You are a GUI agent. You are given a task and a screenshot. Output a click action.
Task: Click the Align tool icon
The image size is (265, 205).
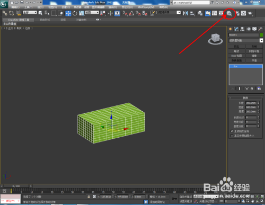pos(192,13)
